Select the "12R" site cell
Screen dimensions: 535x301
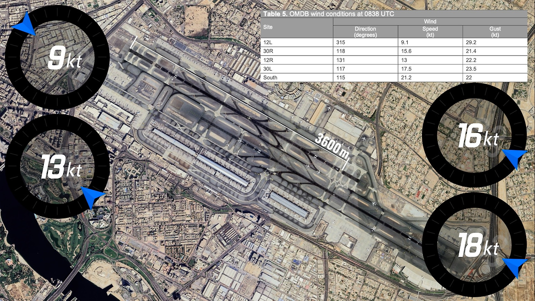297,60
